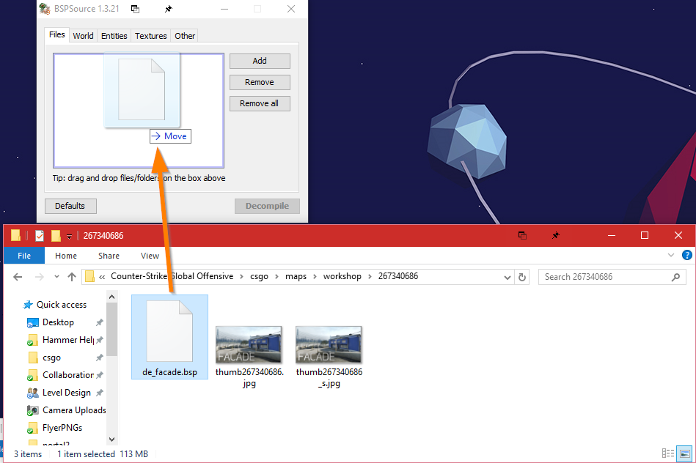Image resolution: width=696 pixels, height=463 pixels.
Task: Select the de_facade.bsp file
Action: 169,337
